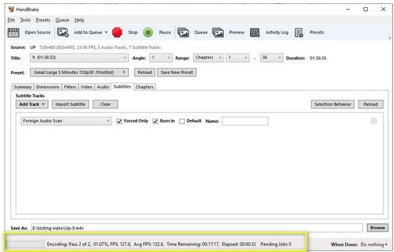The width and height of the screenshot is (394, 252).
Task: Open the Foreign Audio Scan track dropdown
Action: tap(66, 121)
